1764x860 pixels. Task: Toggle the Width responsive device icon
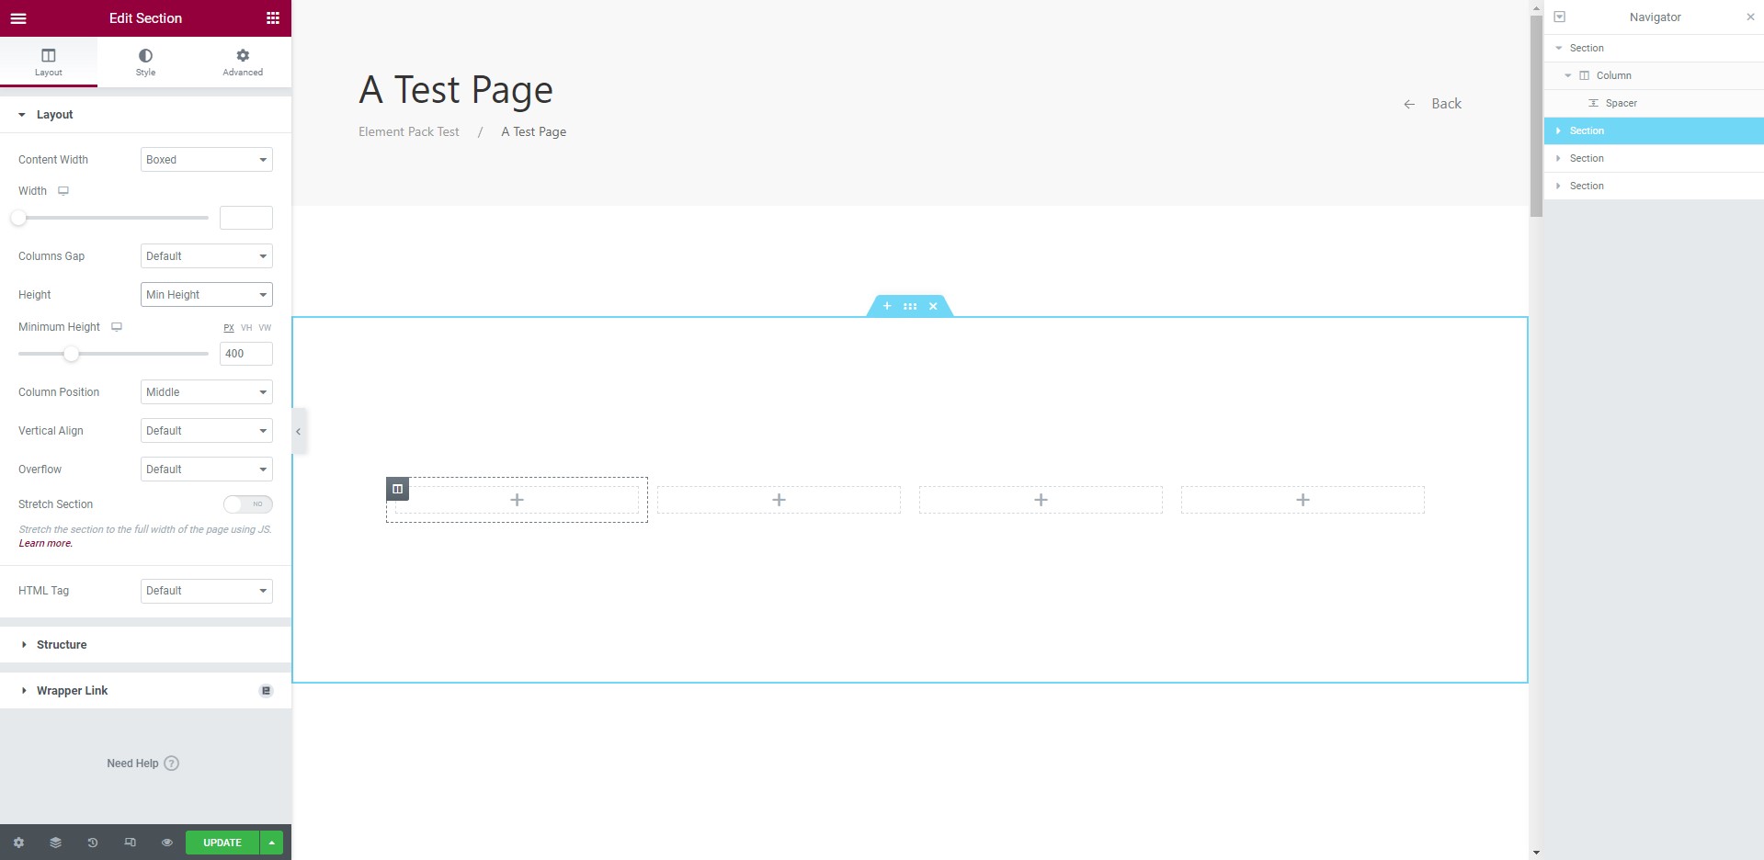63,190
